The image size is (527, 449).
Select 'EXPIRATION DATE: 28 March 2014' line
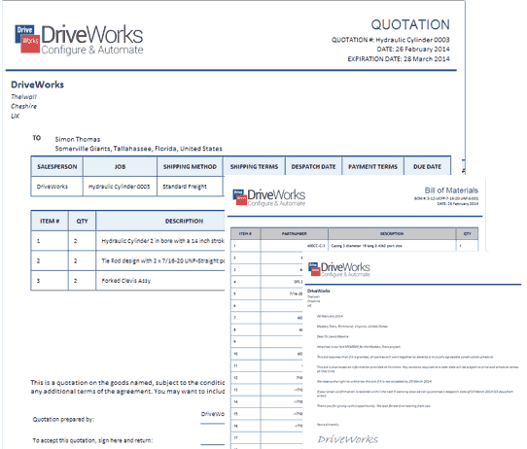[x=399, y=58]
